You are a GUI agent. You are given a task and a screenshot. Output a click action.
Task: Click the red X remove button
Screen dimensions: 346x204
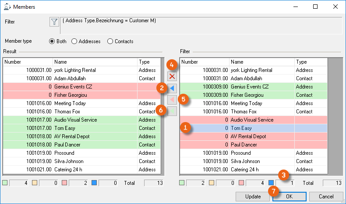point(172,77)
